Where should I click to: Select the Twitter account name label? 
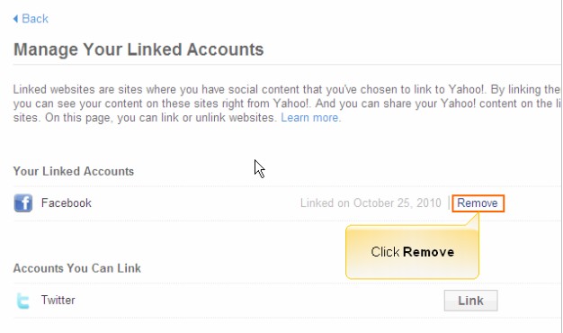pyautogui.click(x=58, y=300)
